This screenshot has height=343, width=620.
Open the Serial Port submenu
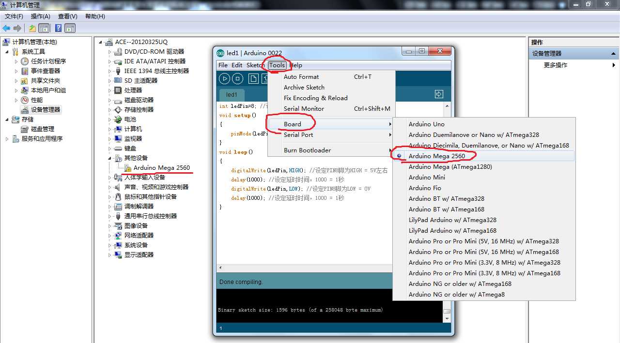coord(331,134)
